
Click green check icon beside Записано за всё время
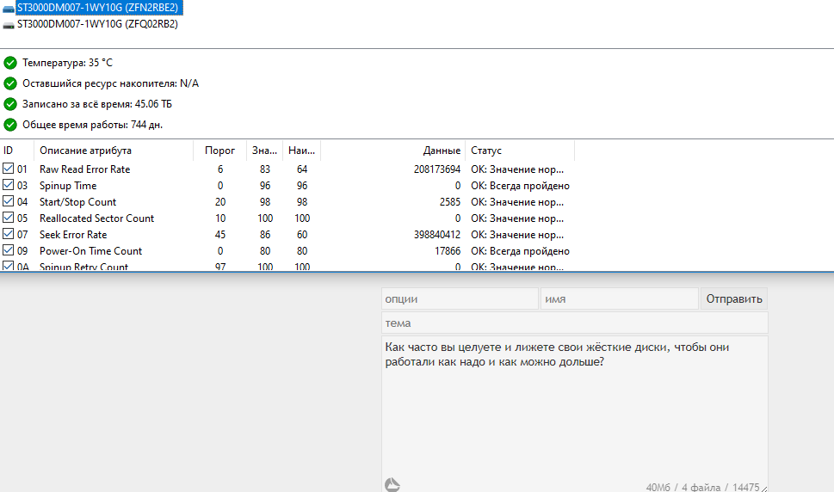[x=10, y=104]
